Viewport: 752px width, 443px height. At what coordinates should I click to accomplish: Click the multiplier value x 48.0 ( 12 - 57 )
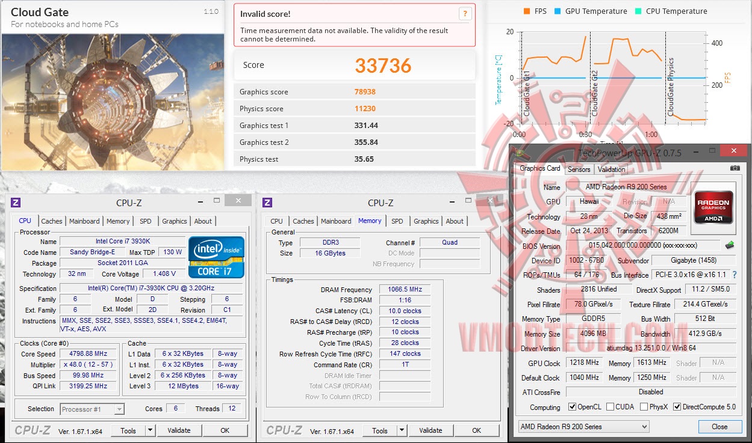coord(88,365)
